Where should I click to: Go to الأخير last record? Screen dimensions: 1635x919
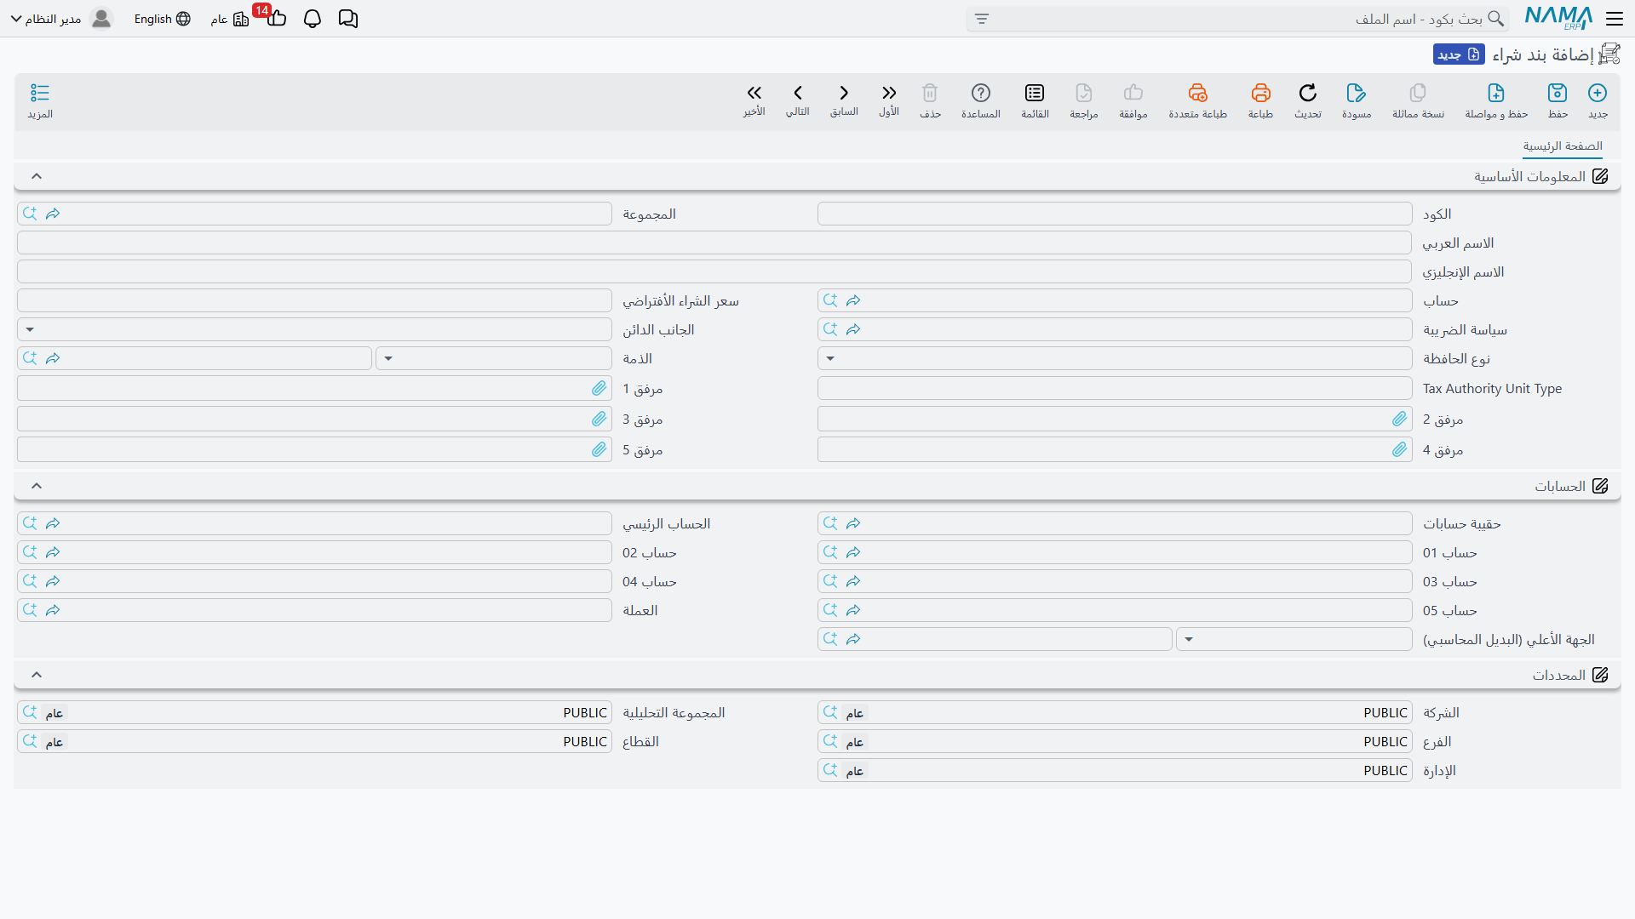[x=754, y=93]
